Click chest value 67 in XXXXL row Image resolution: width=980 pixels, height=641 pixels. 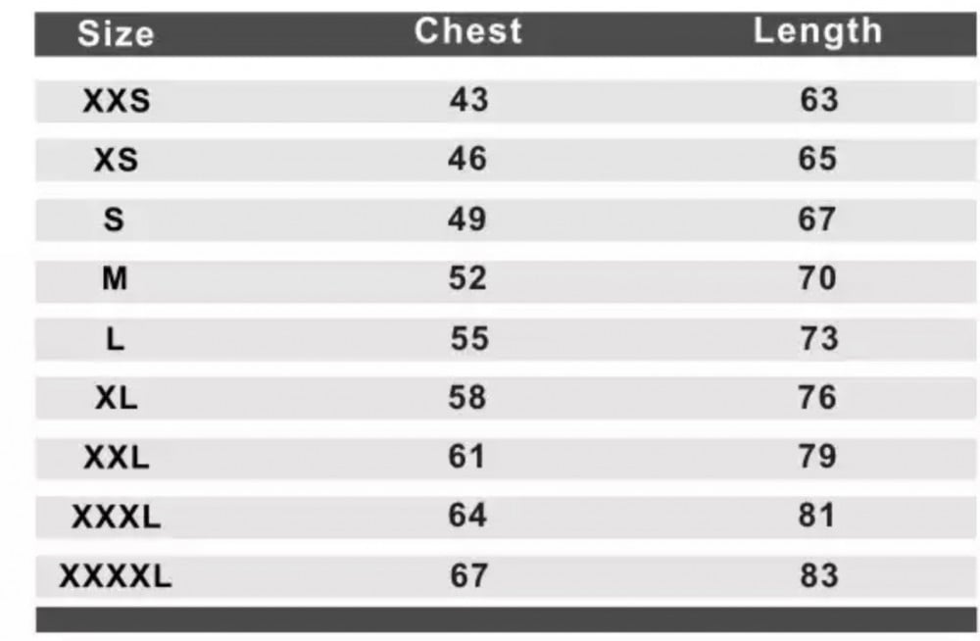[467, 576]
